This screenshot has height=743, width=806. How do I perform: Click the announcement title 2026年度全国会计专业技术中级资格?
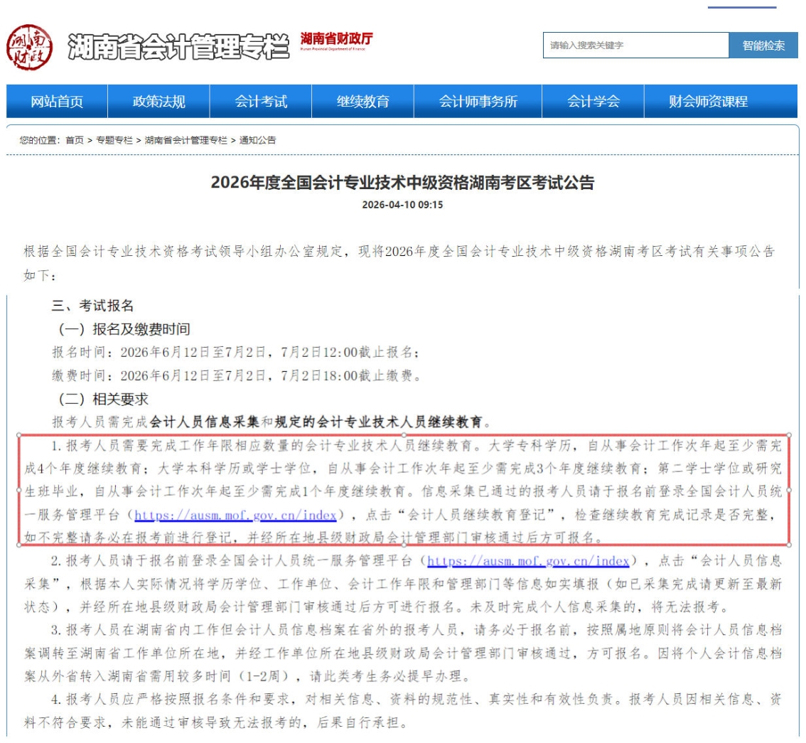[402, 183]
